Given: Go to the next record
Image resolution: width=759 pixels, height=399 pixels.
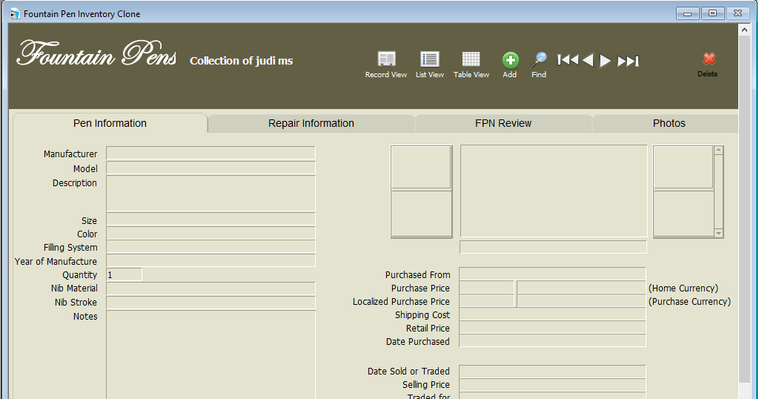Looking at the screenshot, I should [605, 61].
